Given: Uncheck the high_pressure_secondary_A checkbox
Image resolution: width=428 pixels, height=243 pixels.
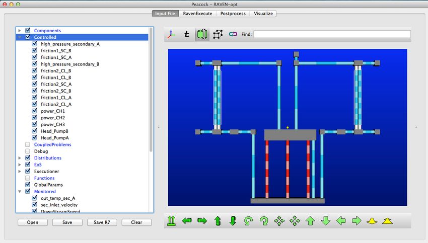Looking at the screenshot, I should [x=34, y=44].
